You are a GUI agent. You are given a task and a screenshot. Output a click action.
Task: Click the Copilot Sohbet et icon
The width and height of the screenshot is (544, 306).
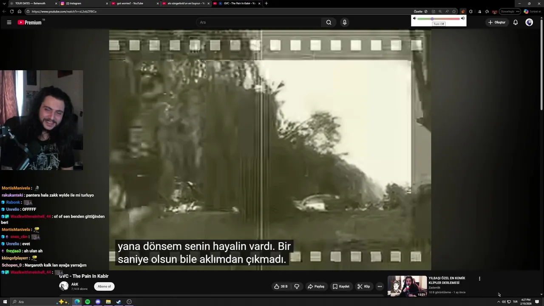(x=532, y=11)
